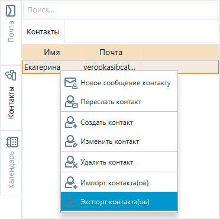Image resolution: width=220 pixels, height=219 pixels.
Task: Sort by the 'Имя' column header
Action: coord(51,52)
